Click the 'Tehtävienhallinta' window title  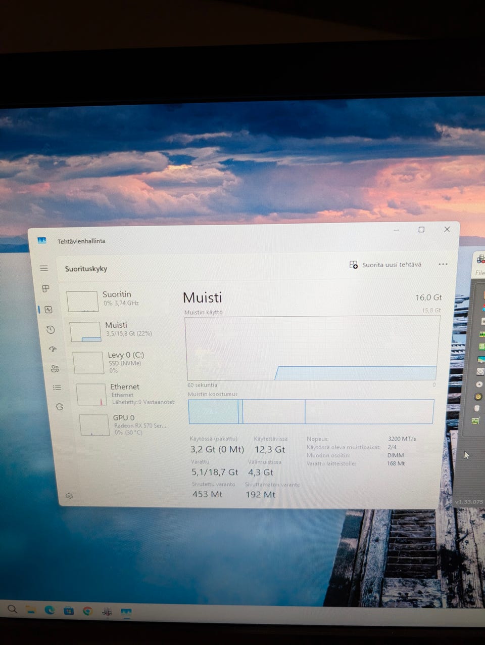[x=81, y=241]
